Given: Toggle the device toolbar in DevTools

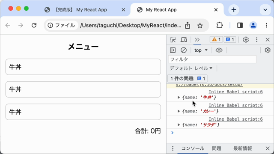Looking at the screenshot, I should [x=184, y=40].
